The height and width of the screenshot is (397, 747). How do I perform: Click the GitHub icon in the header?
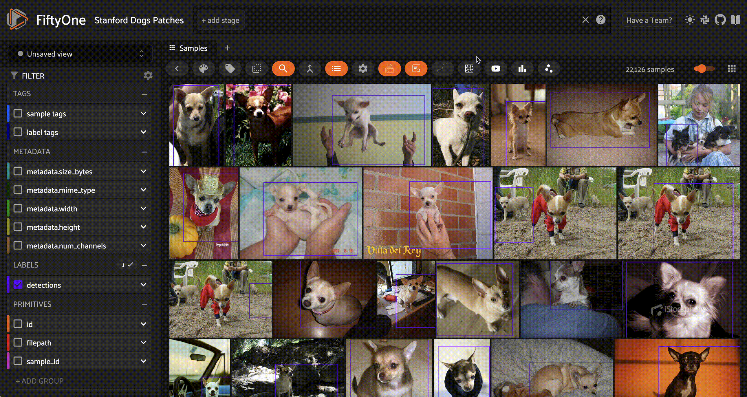pos(720,20)
